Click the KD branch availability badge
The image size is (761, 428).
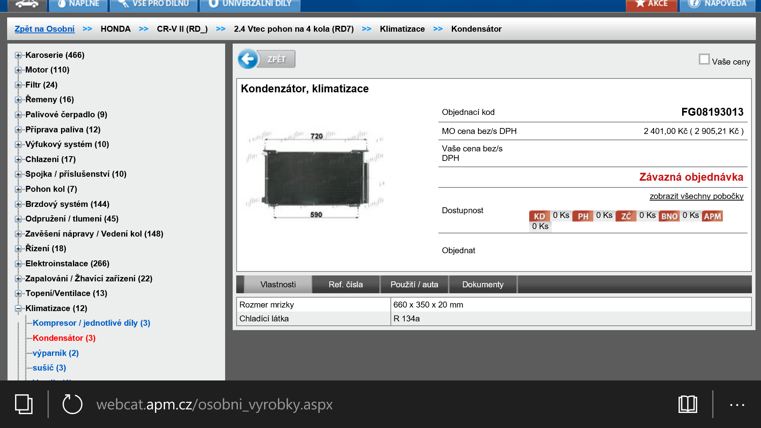[x=539, y=216]
